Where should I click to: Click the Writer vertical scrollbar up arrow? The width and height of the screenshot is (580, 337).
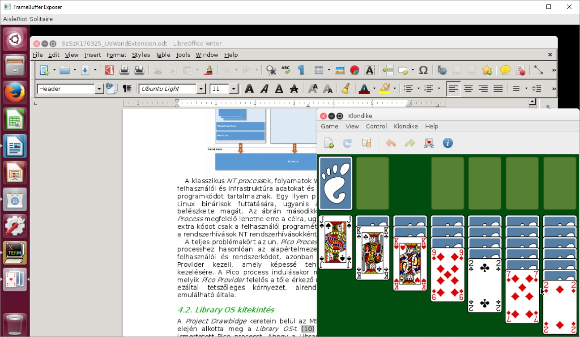(532, 102)
